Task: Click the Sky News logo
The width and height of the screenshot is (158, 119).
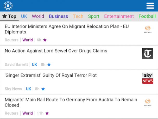Action: tap(148, 78)
